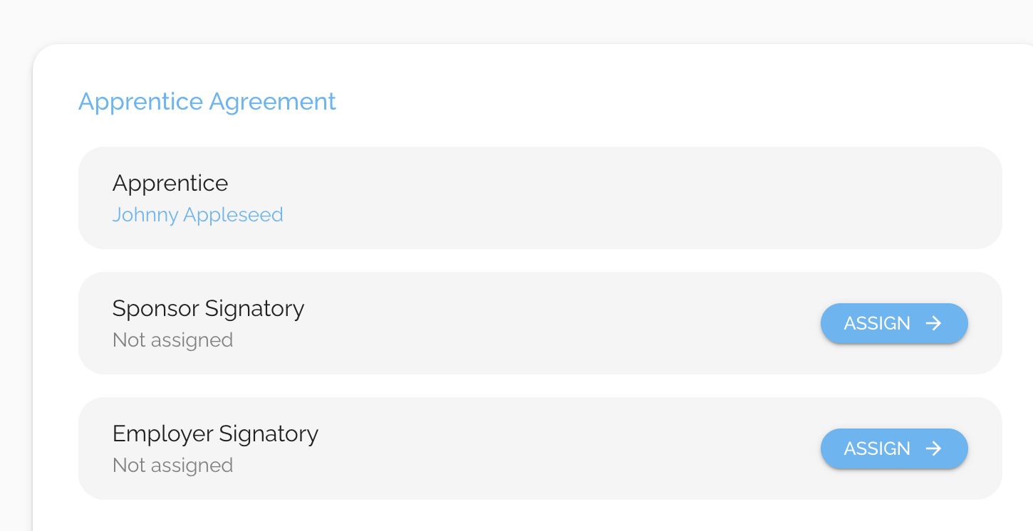Viewport: 1033px width, 531px height.
Task: Click 'Not assigned' under Employer Signatory
Action: (x=172, y=466)
